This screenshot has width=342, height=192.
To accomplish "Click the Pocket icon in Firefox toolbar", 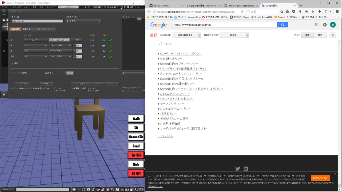I will coord(294,12).
